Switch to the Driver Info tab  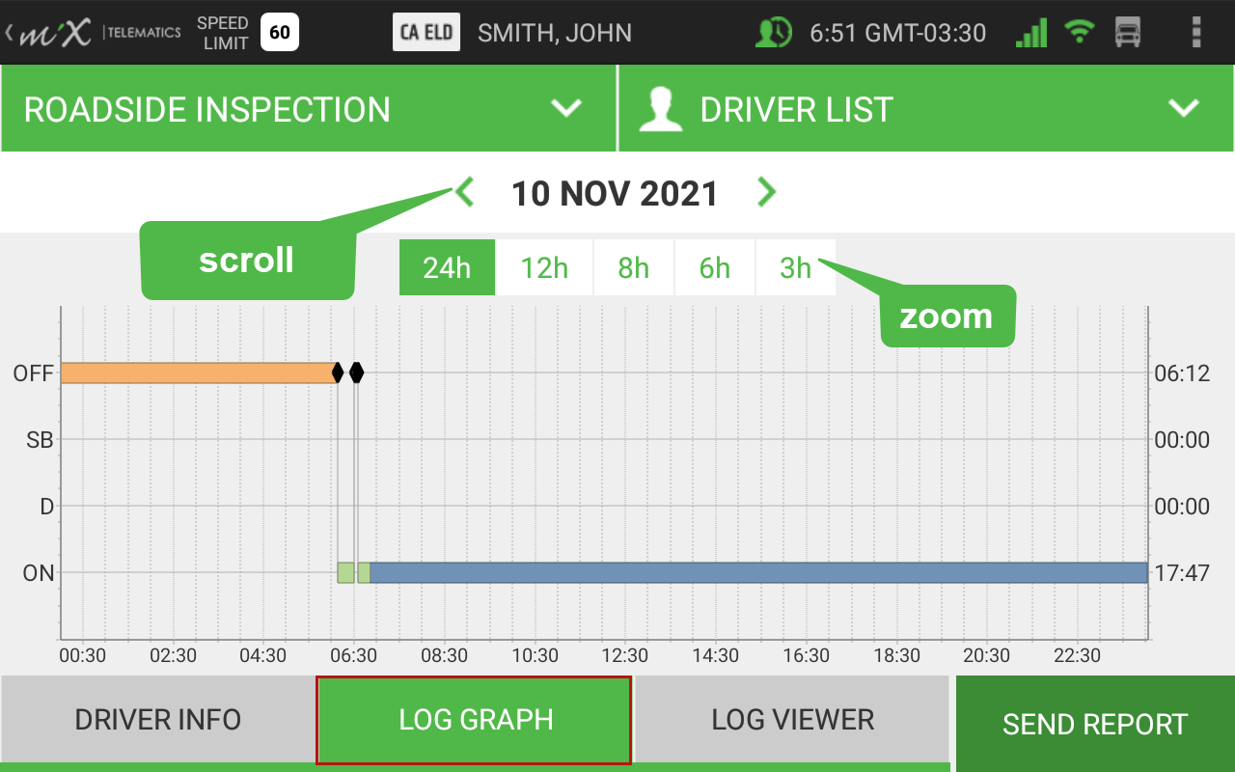pyautogui.click(x=158, y=719)
